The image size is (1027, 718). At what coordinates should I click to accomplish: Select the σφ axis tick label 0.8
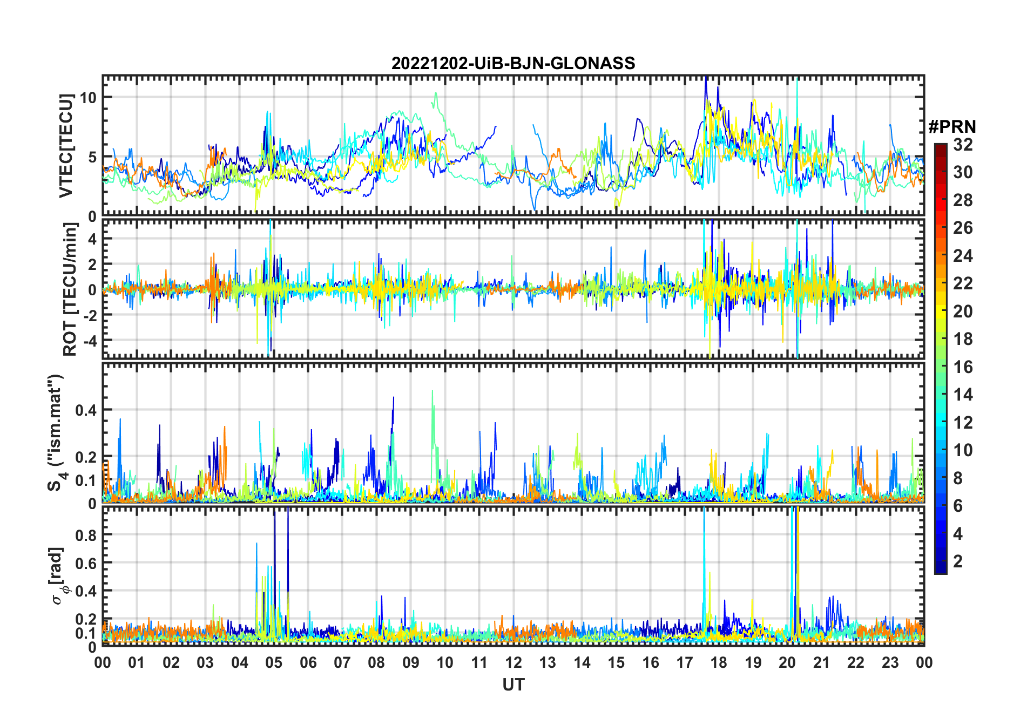click(86, 535)
